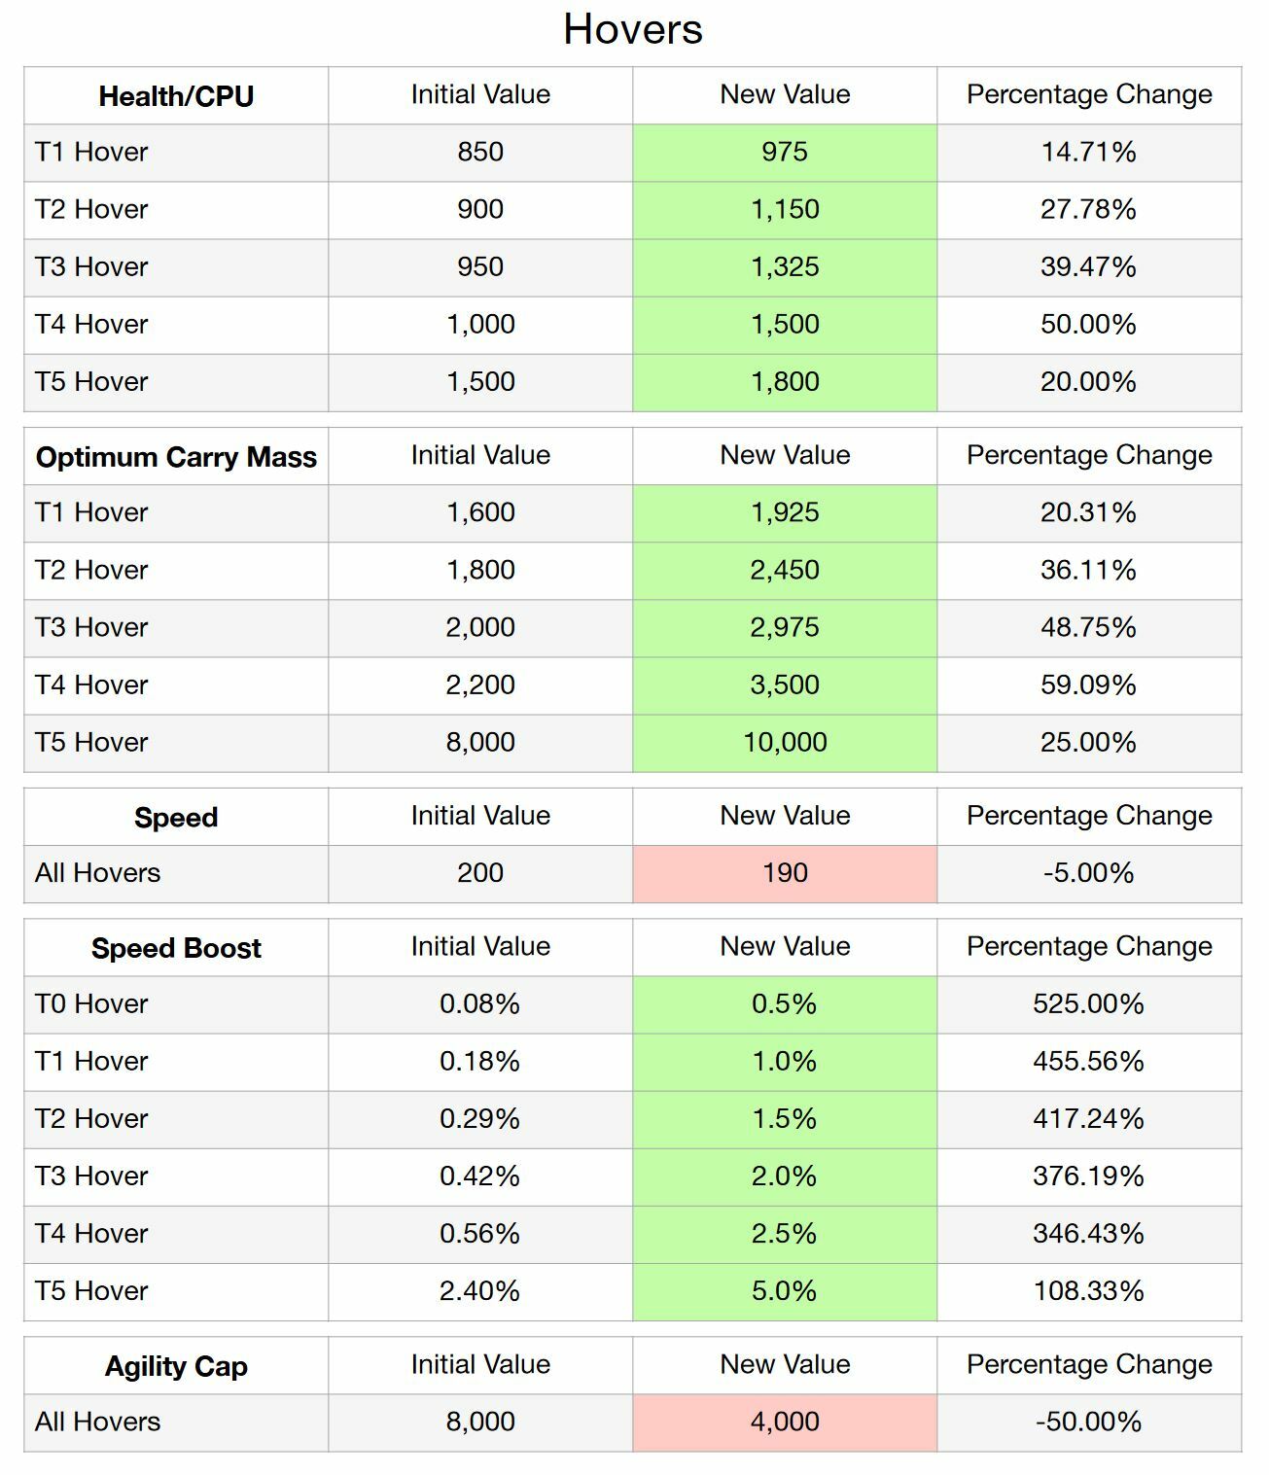Select the -5.00% percentage change cell

[x=1088, y=873]
